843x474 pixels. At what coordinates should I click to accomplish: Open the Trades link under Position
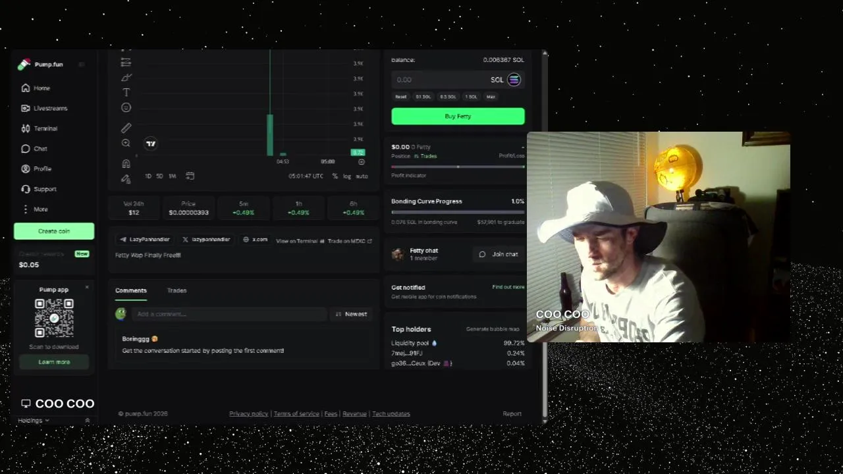coord(425,156)
